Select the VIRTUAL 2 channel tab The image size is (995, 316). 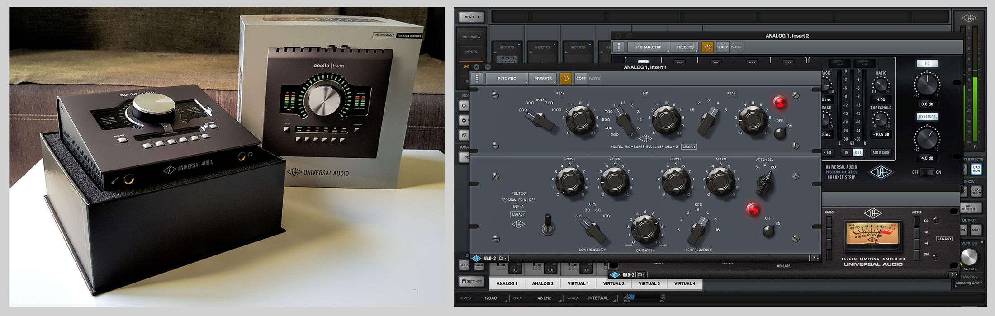click(x=614, y=283)
